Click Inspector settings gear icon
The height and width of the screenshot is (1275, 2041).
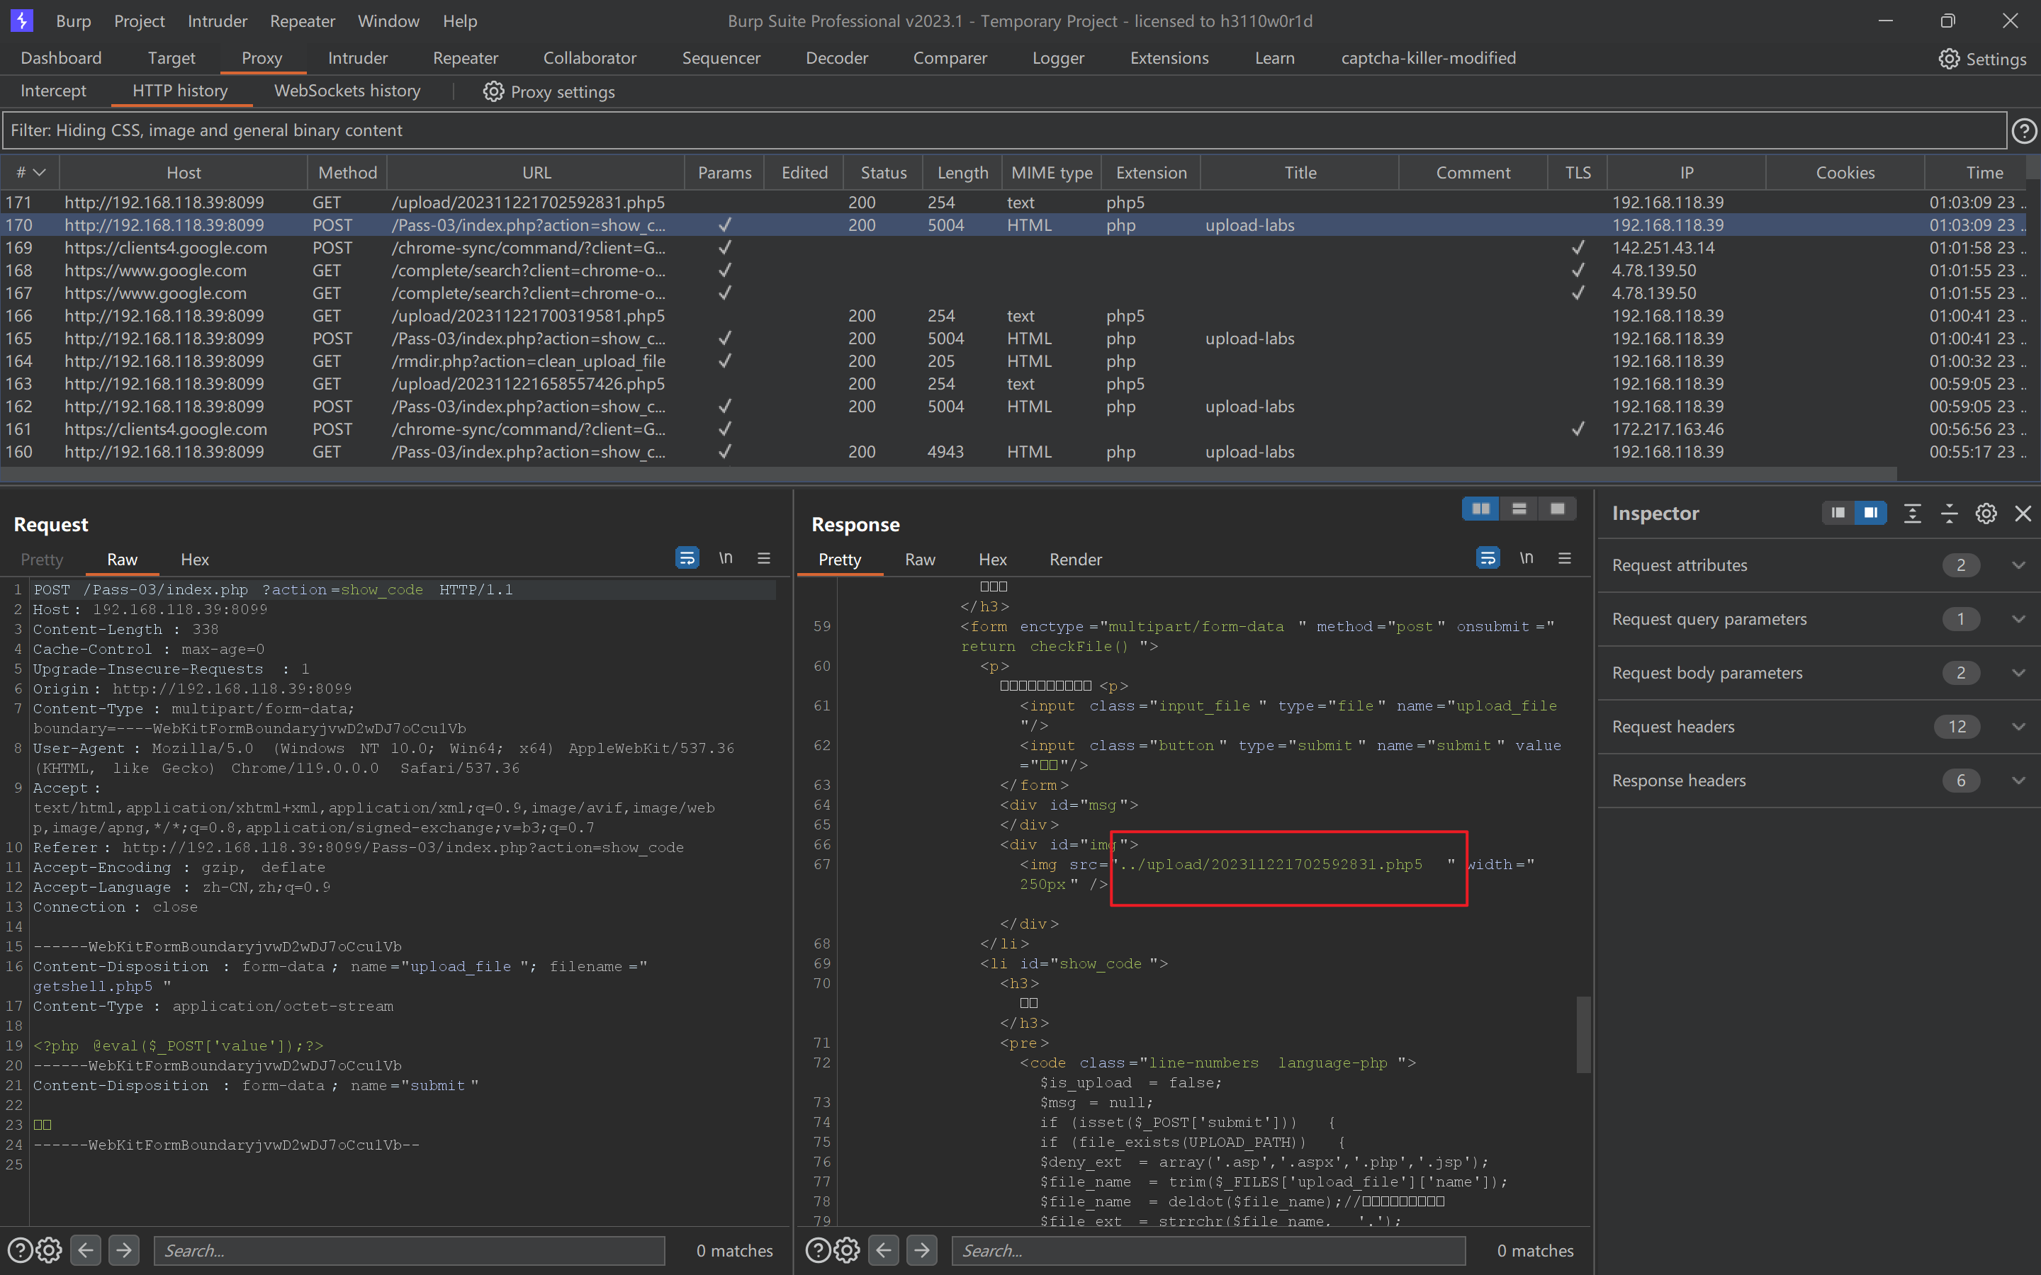(1985, 514)
